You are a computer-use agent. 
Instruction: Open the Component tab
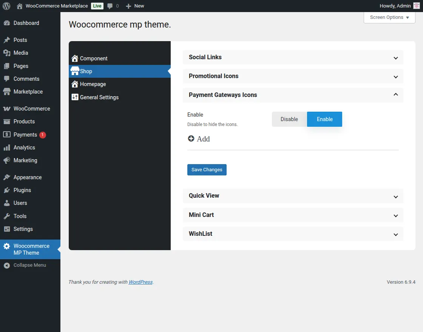[x=120, y=58]
